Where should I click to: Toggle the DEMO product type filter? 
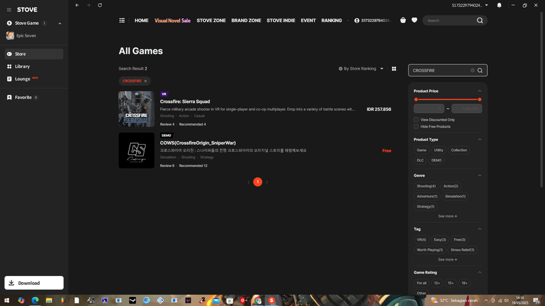(x=436, y=160)
